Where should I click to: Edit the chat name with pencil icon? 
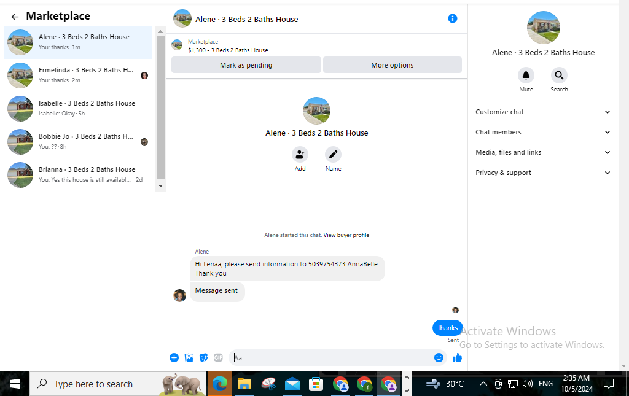[x=333, y=154]
